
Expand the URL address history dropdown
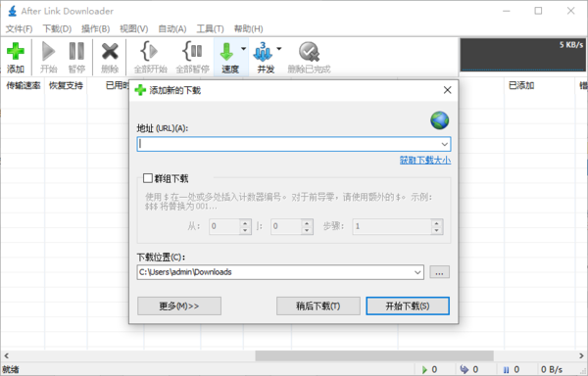pos(444,144)
